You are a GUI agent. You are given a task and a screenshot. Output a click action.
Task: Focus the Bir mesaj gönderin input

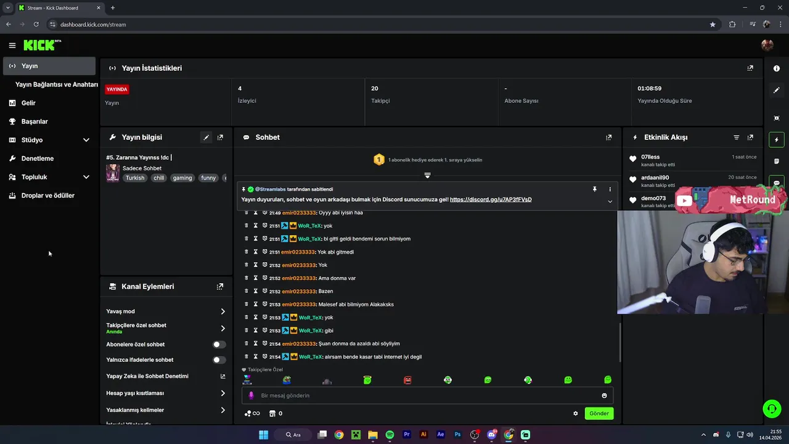point(427,396)
